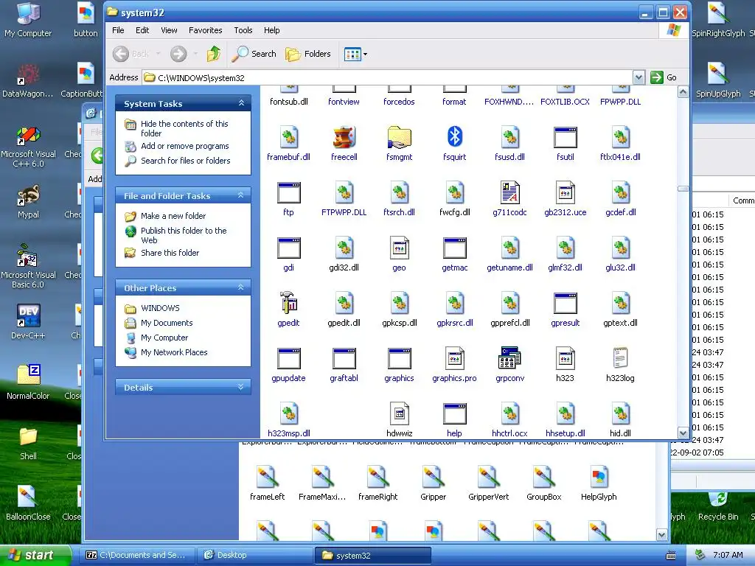Click the address bar path field
The height and width of the screenshot is (566, 755).
[388, 77]
